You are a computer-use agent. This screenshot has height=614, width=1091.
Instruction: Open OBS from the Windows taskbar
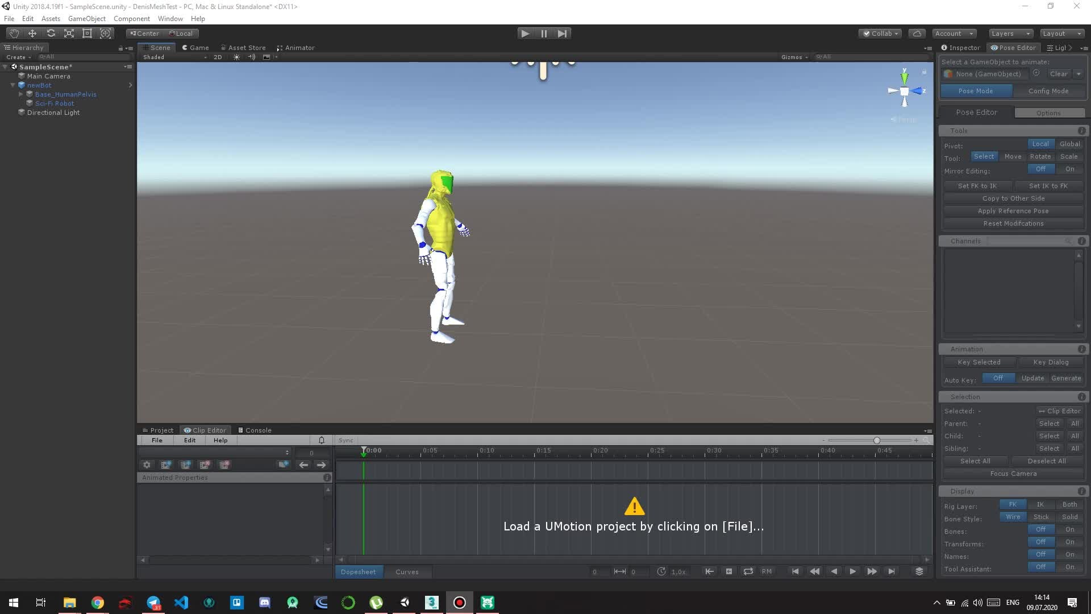(x=459, y=602)
